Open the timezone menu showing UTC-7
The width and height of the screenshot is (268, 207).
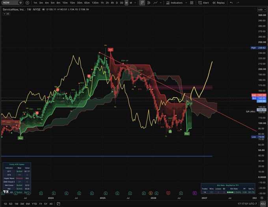point(247,204)
